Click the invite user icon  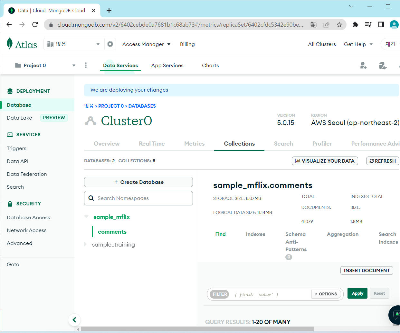point(363,66)
